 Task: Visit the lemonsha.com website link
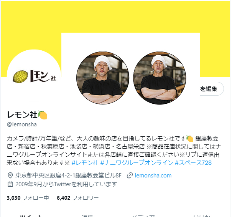[x=153, y=176]
